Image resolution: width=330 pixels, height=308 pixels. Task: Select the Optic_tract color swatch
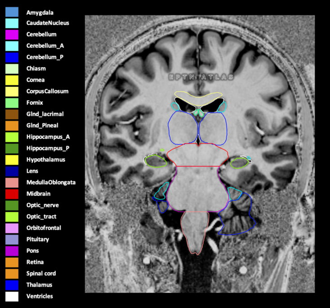[12, 217]
